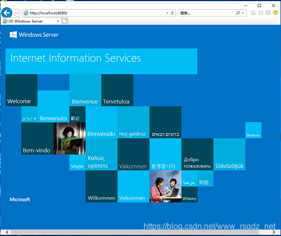
Task: Click the Hoş geldiniz tile
Action: 133,122
